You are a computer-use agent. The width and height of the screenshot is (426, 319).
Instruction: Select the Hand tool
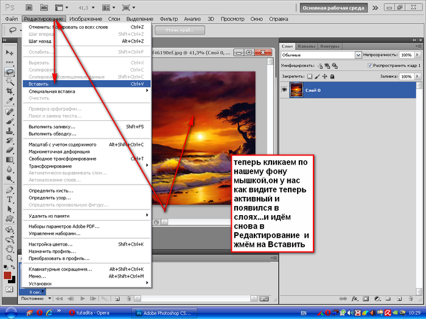[x=10, y=249]
